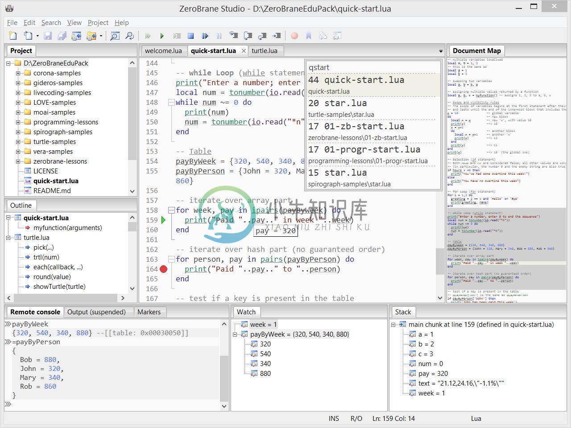The image size is (571, 428).
Task: Collapse the code fold at line 158
Action: (171, 210)
